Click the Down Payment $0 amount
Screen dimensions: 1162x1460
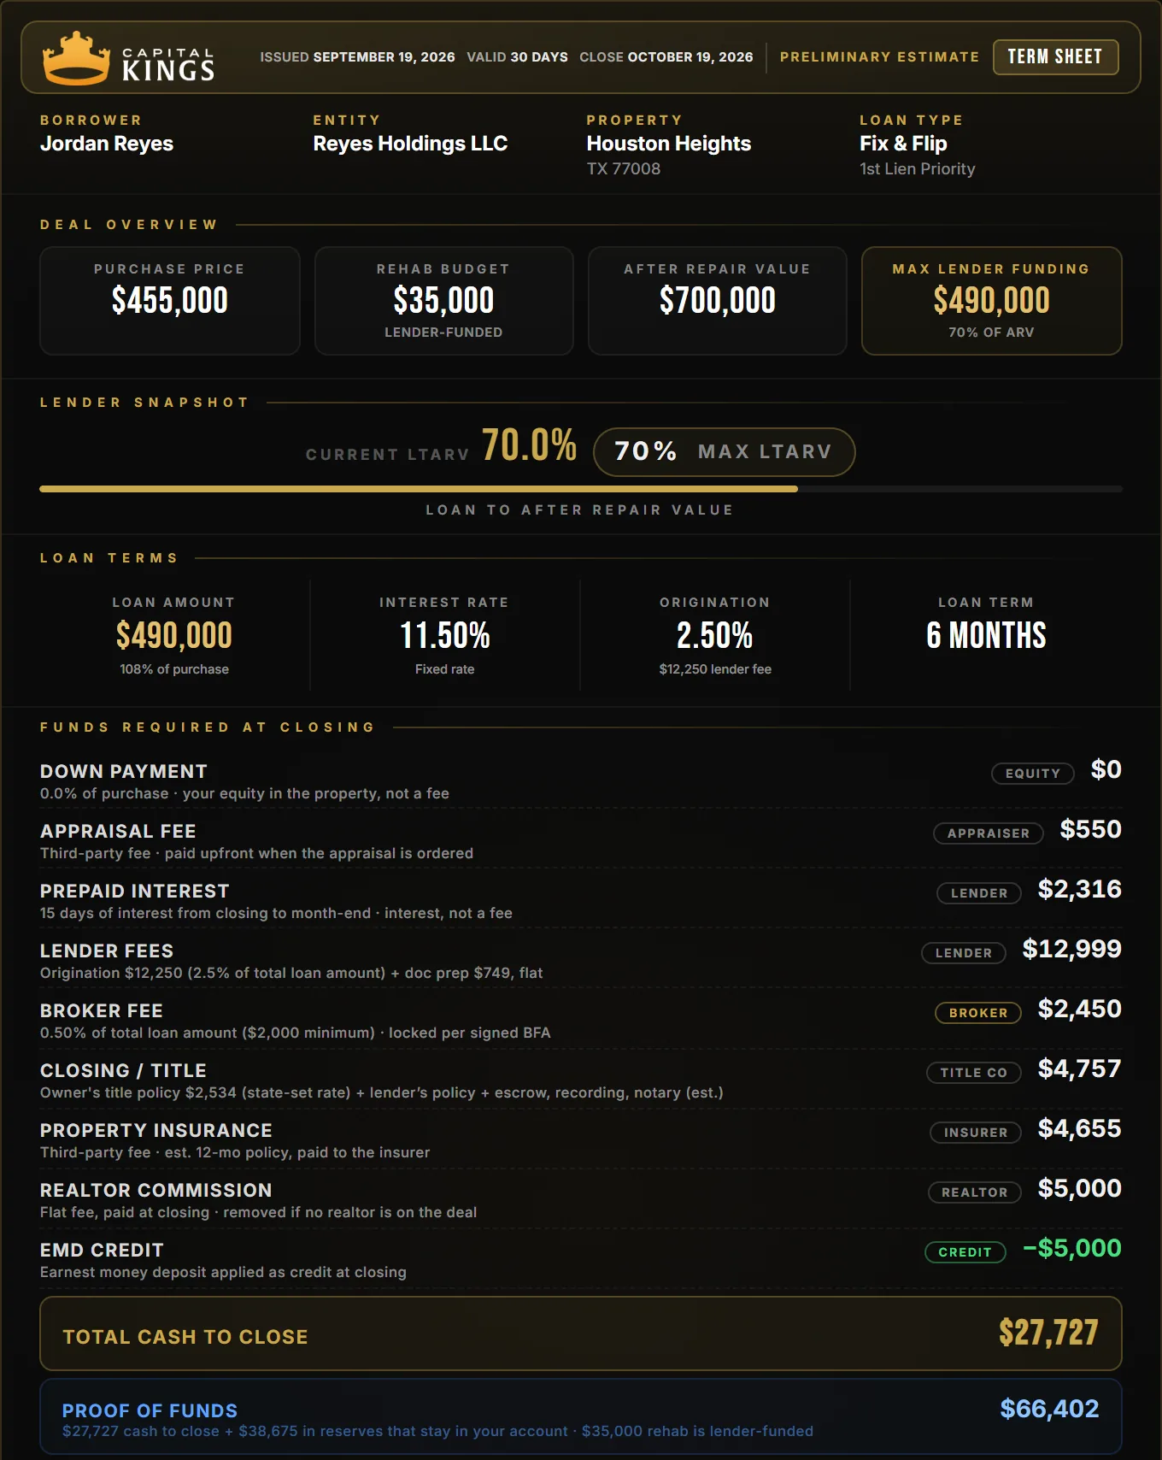[1106, 769]
